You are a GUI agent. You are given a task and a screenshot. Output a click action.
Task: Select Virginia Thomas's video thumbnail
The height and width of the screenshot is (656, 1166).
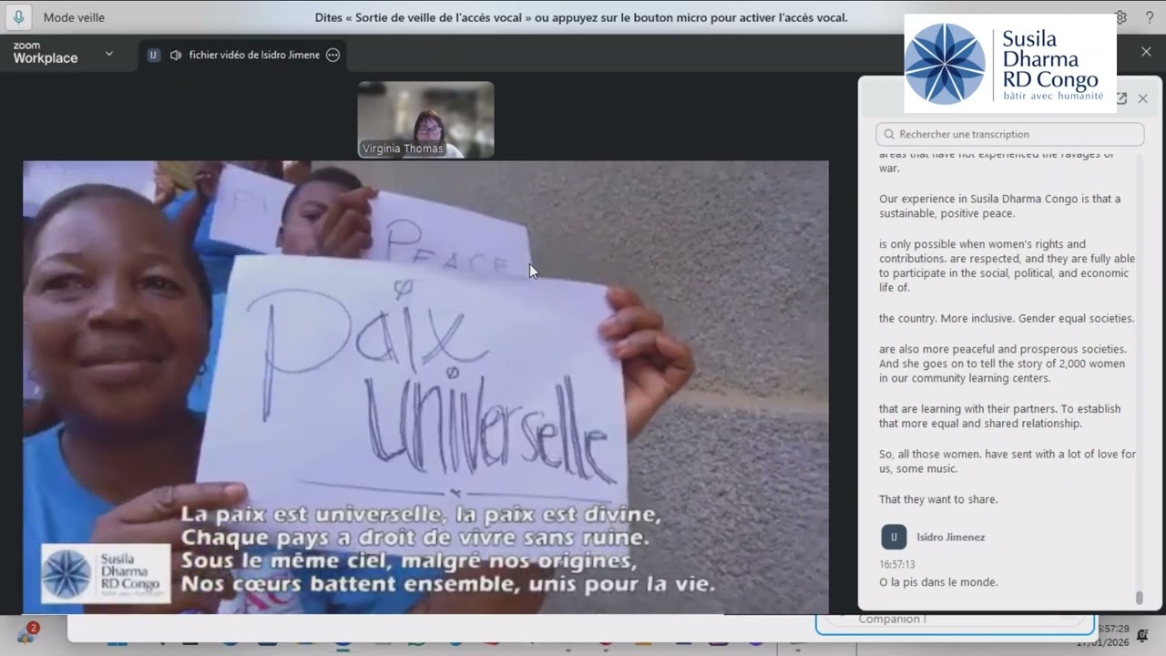point(425,119)
